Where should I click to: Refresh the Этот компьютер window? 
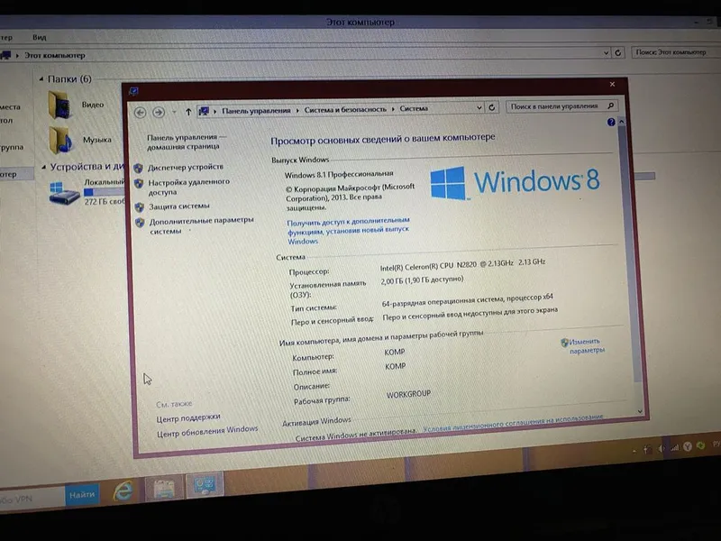pos(618,52)
